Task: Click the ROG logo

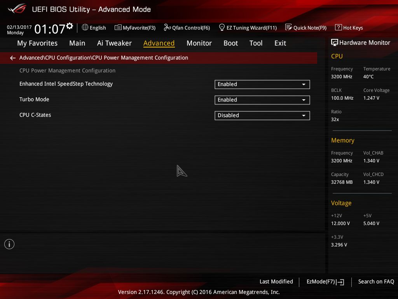Action: tap(17, 9)
